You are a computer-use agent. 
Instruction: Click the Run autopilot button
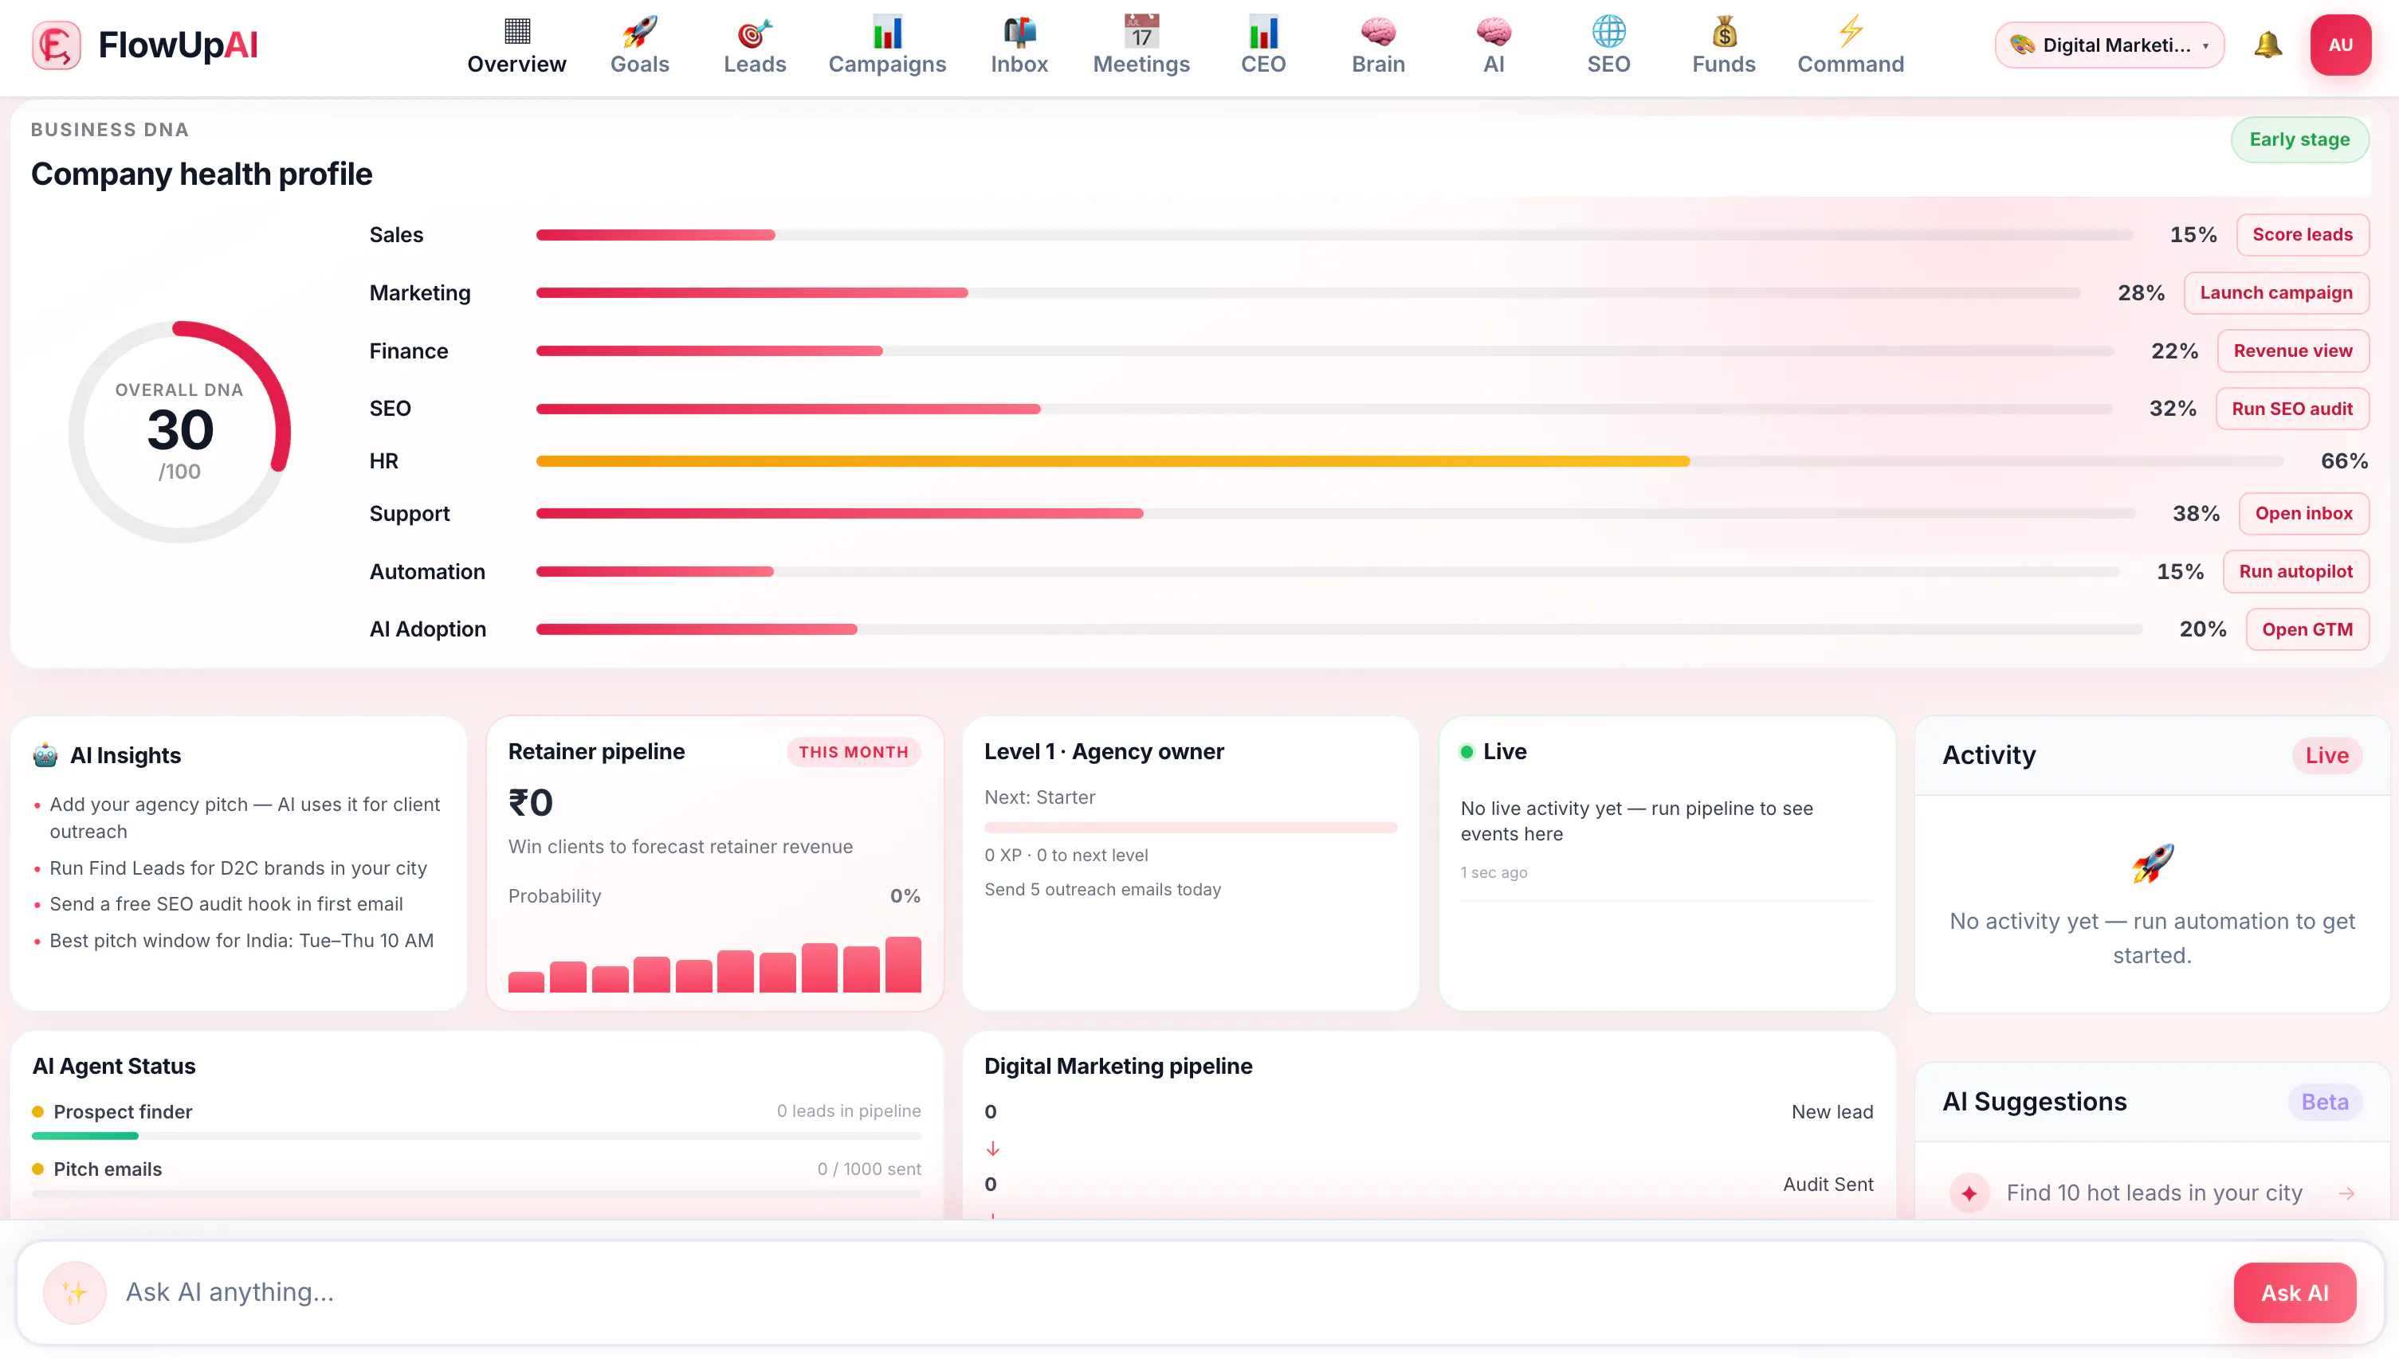click(x=2295, y=571)
